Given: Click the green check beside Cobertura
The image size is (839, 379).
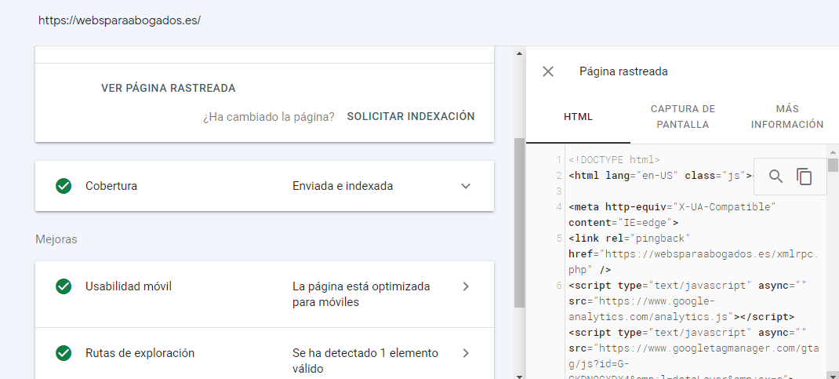Looking at the screenshot, I should [x=64, y=186].
